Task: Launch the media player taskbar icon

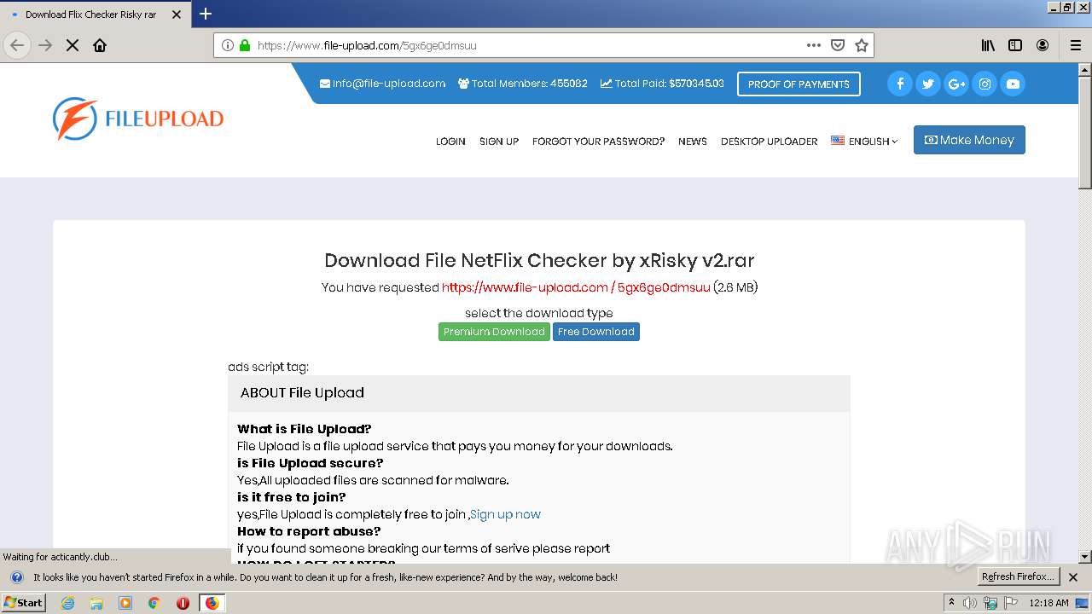Action: point(125,603)
